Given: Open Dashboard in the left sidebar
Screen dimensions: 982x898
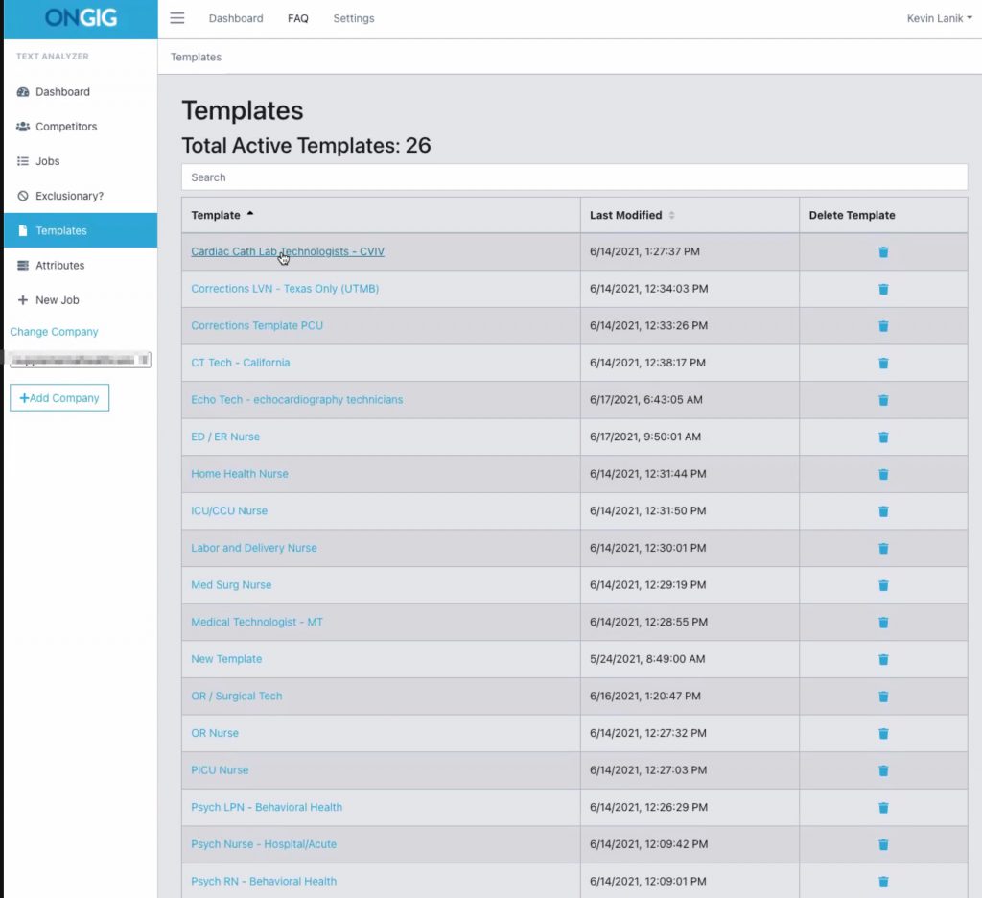Looking at the screenshot, I should [81, 91].
